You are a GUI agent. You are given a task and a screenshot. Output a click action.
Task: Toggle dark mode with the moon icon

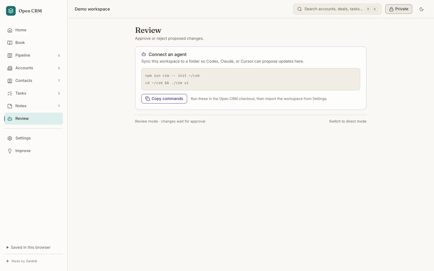tap(422, 9)
